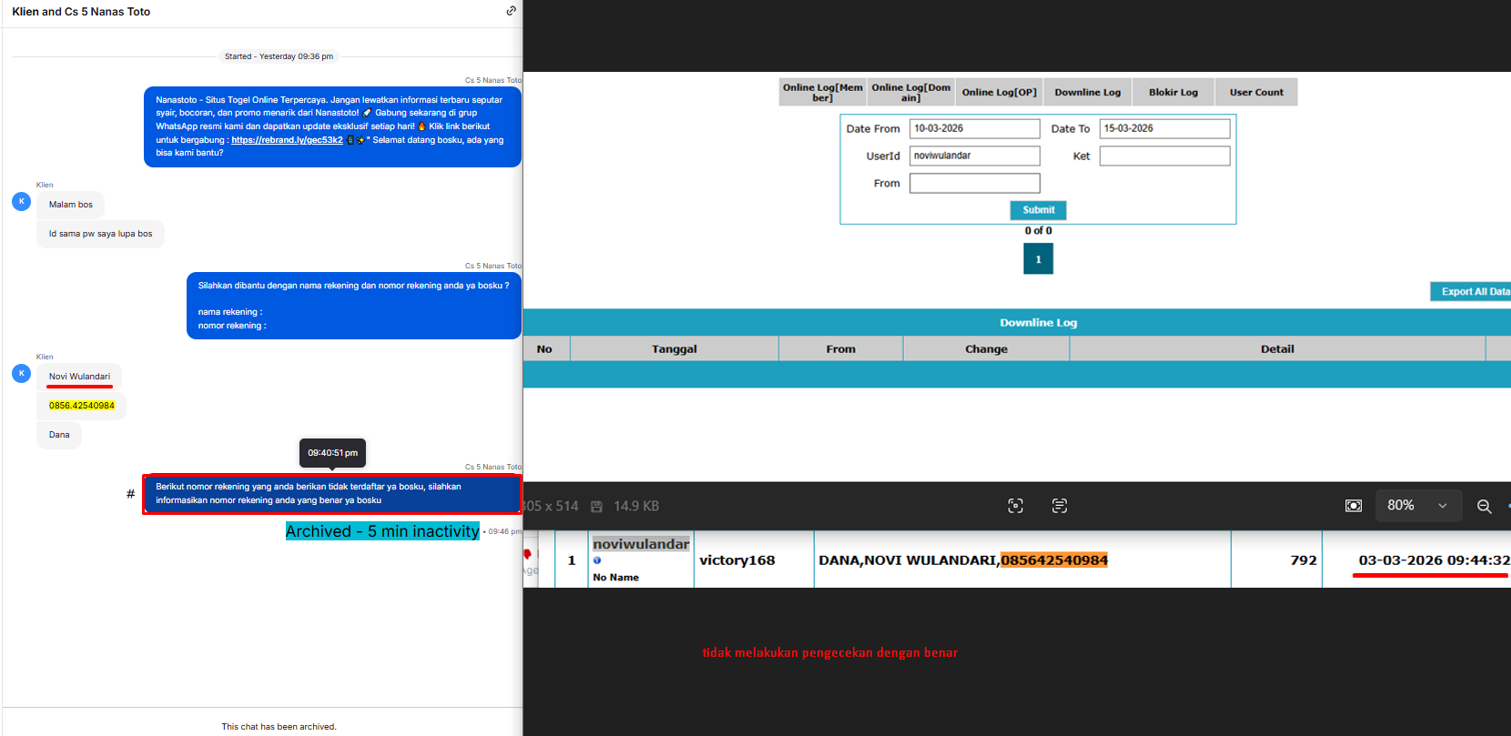Click the Date From input field

(975, 128)
